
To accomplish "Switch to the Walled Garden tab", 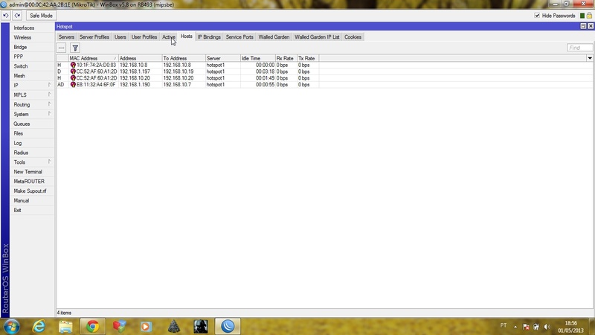I will tap(274, 36).
